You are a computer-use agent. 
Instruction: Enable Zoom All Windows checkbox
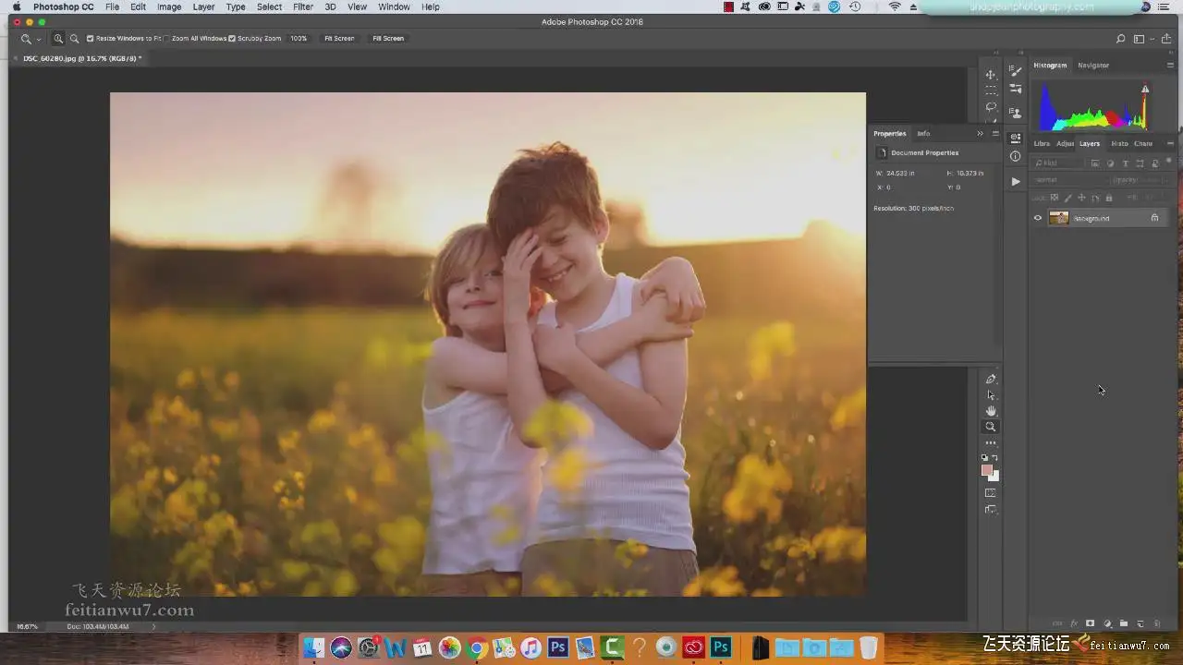(x=167, y=39)
